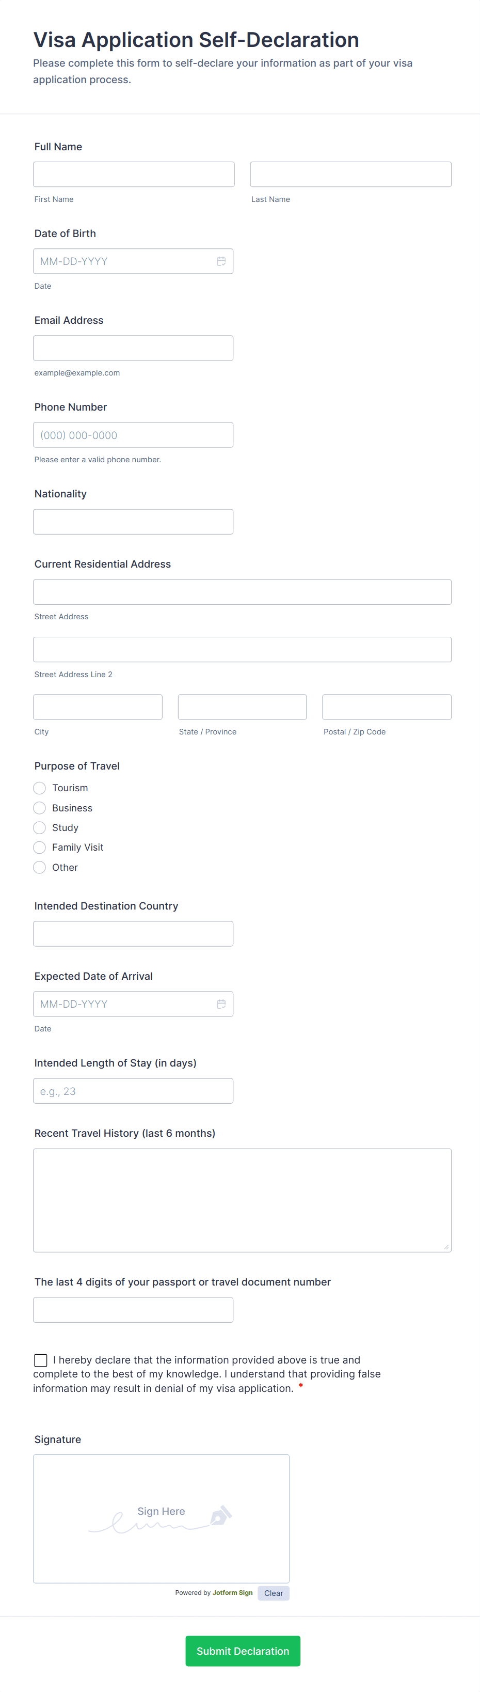The image size is (480, 1692).
Task: Clear the signature pad
Action: click(x=273, y=1593)
